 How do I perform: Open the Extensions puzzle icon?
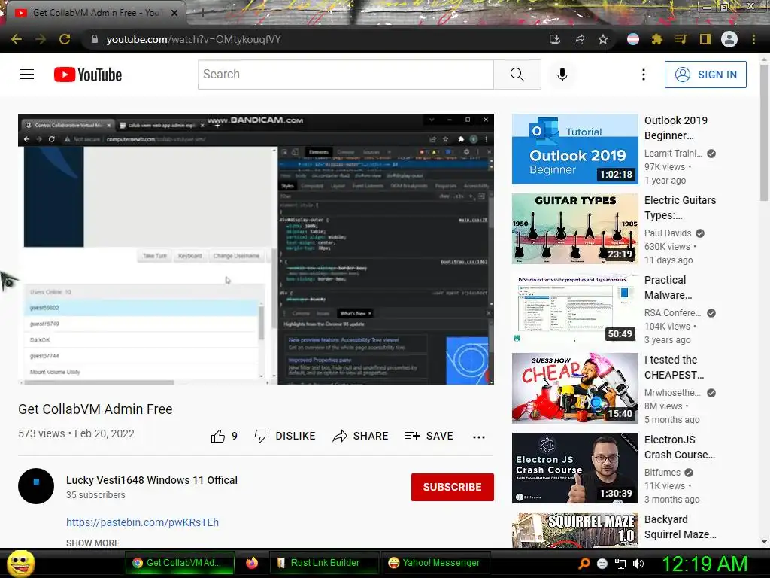point(657,39)
